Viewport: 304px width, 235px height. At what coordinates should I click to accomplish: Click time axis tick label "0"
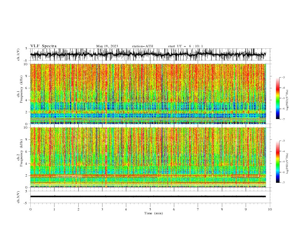(x=30, y=209)
